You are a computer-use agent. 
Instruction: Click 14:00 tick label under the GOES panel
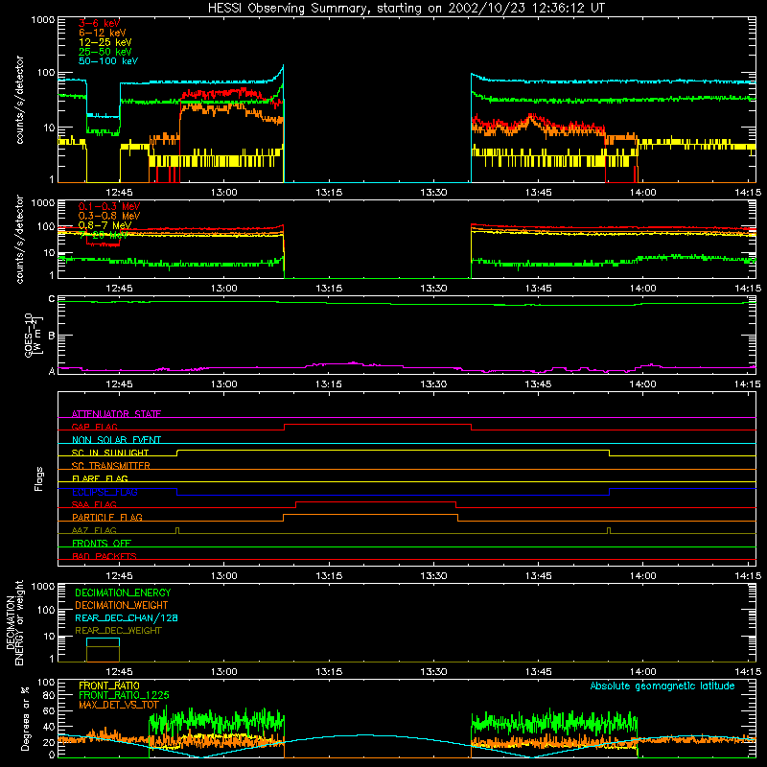point(642,384)
